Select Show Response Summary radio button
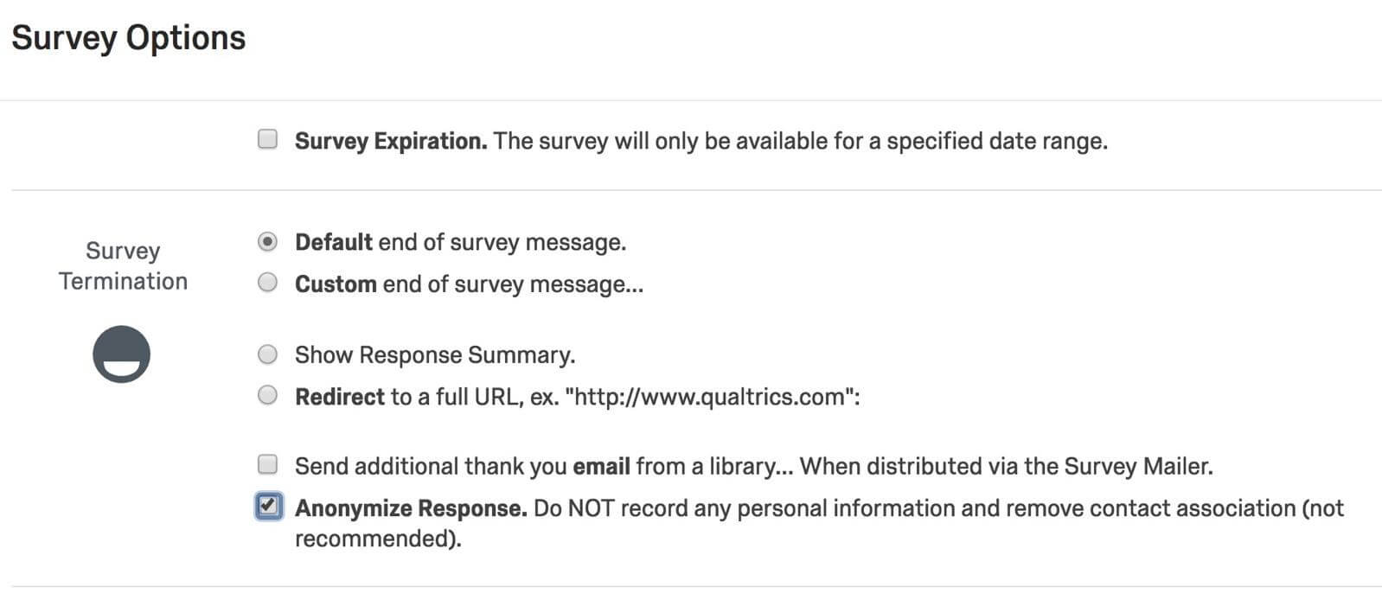1382x606 pixels. point(268,354)
